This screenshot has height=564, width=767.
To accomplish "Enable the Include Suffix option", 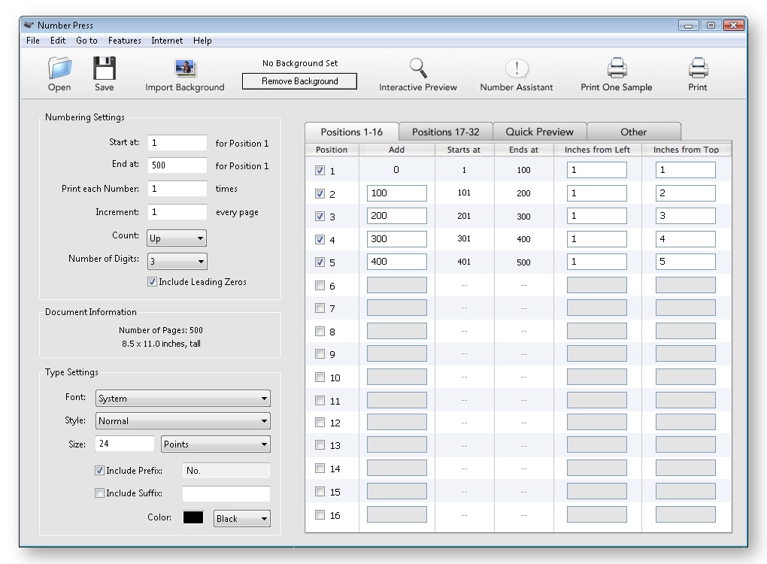I will pos(99,493).
